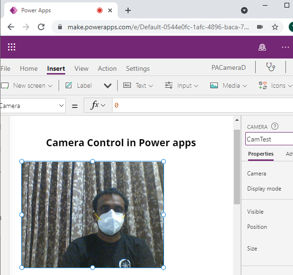Viewport: 293px width, 275px height.
Task: Select the Properties tab in right pane
Action: [261, 154]
